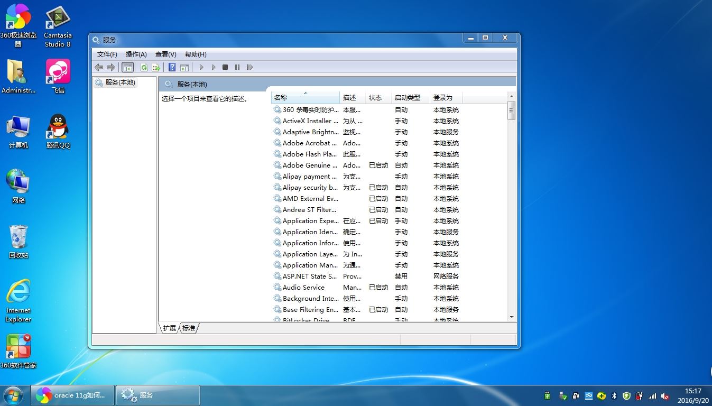Screen dimensions: 712x406
Task: Click the scrollbar up arrow in services list
Action: pyautogui.click(x=511, y=96)
